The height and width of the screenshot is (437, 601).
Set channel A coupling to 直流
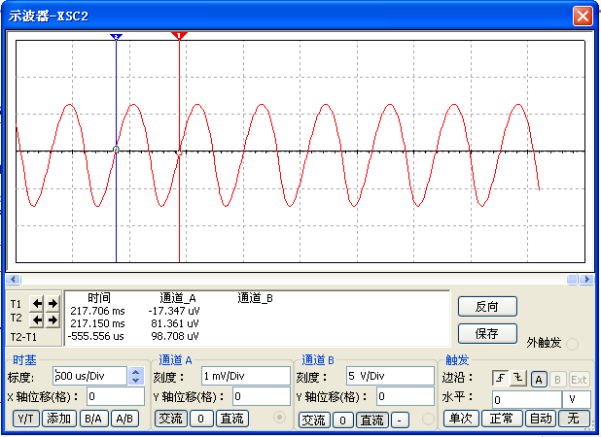click(232, 419)
